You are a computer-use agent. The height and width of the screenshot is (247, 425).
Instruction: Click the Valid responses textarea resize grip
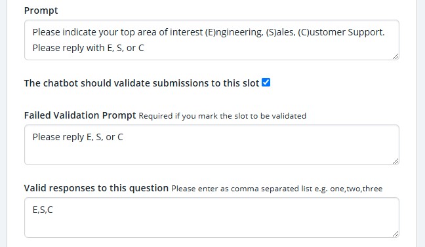point(395,234)
